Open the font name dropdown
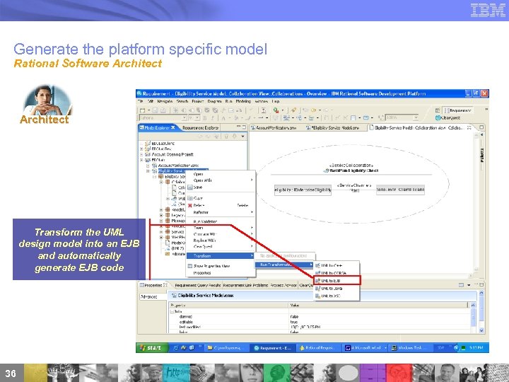 (x=185, y=118)
